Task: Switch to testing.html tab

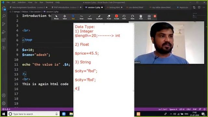Action: coord(114,7)
